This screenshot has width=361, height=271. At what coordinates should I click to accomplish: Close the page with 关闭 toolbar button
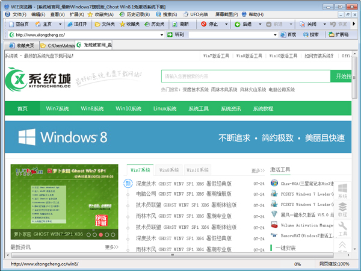308,24
